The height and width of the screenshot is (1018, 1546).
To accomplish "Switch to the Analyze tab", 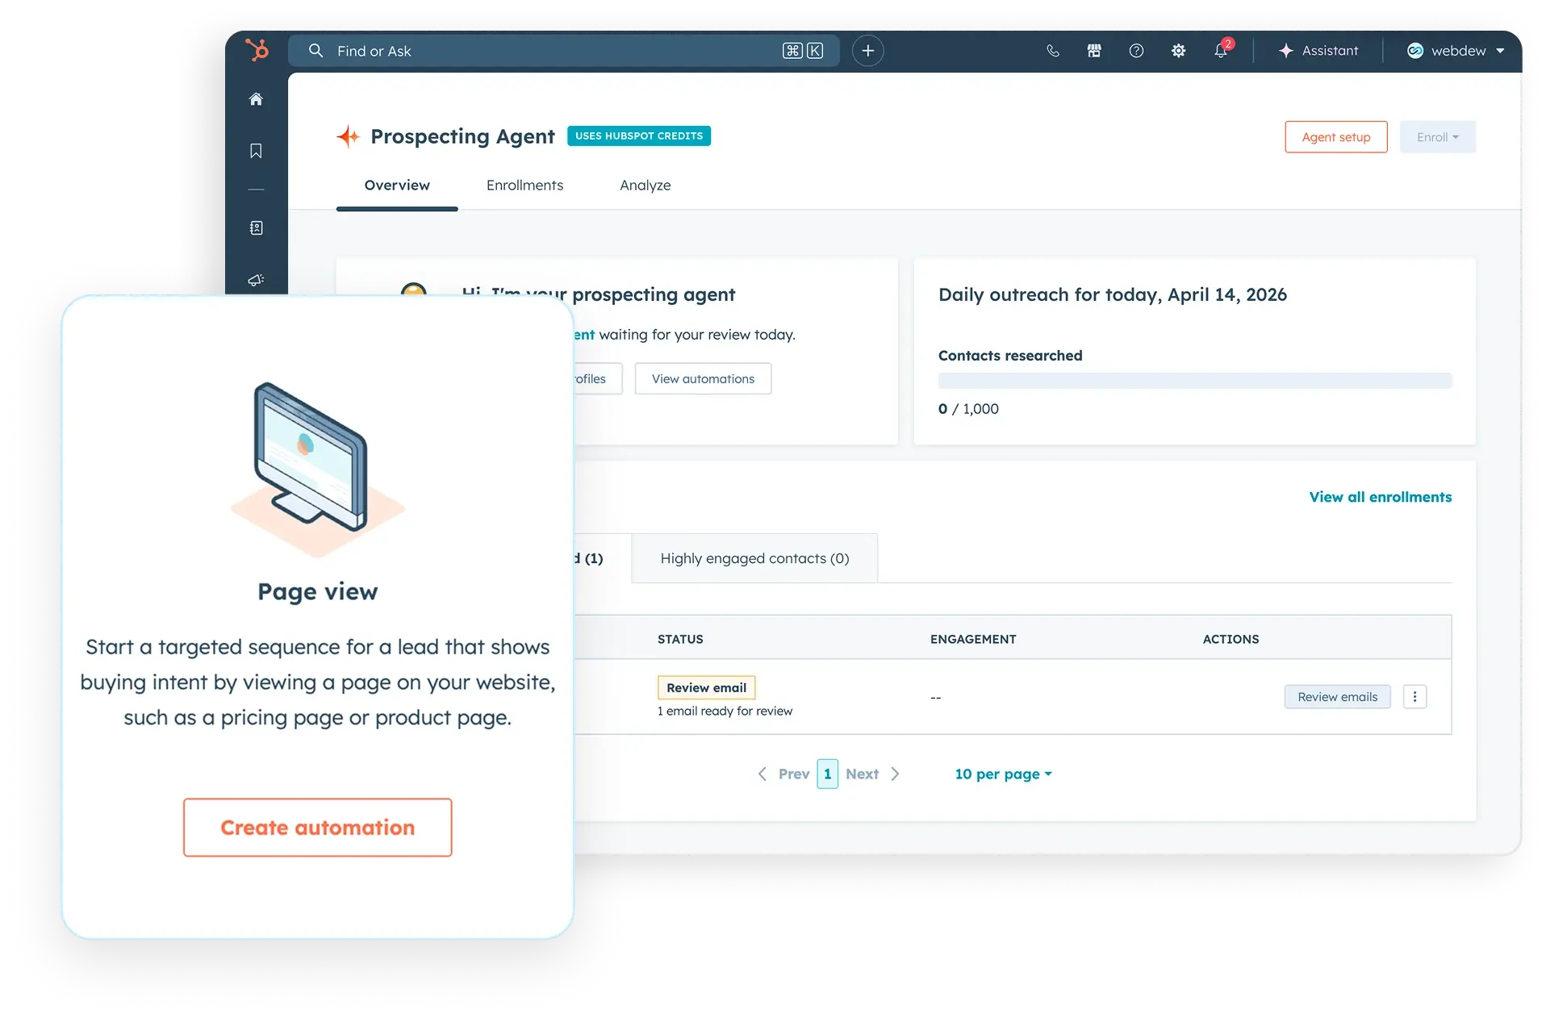I will pos(645,186).
